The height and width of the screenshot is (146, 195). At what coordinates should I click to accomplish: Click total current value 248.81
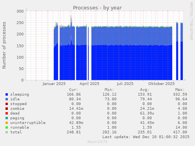point(74,132)
